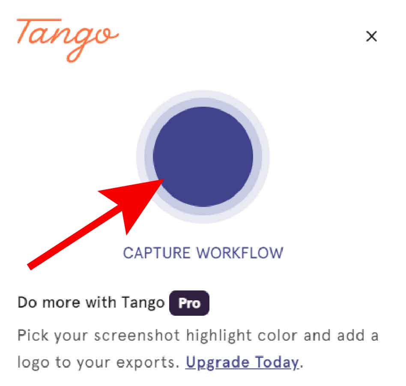Click the blue Capture Workflow record button
406x386 pixels.
tap(203, 156)
